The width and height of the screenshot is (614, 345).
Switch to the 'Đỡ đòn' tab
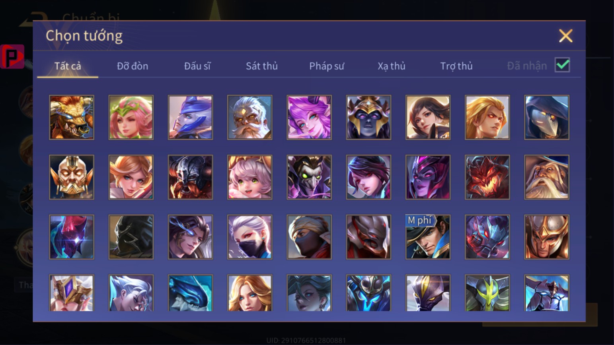pos(133,66)
